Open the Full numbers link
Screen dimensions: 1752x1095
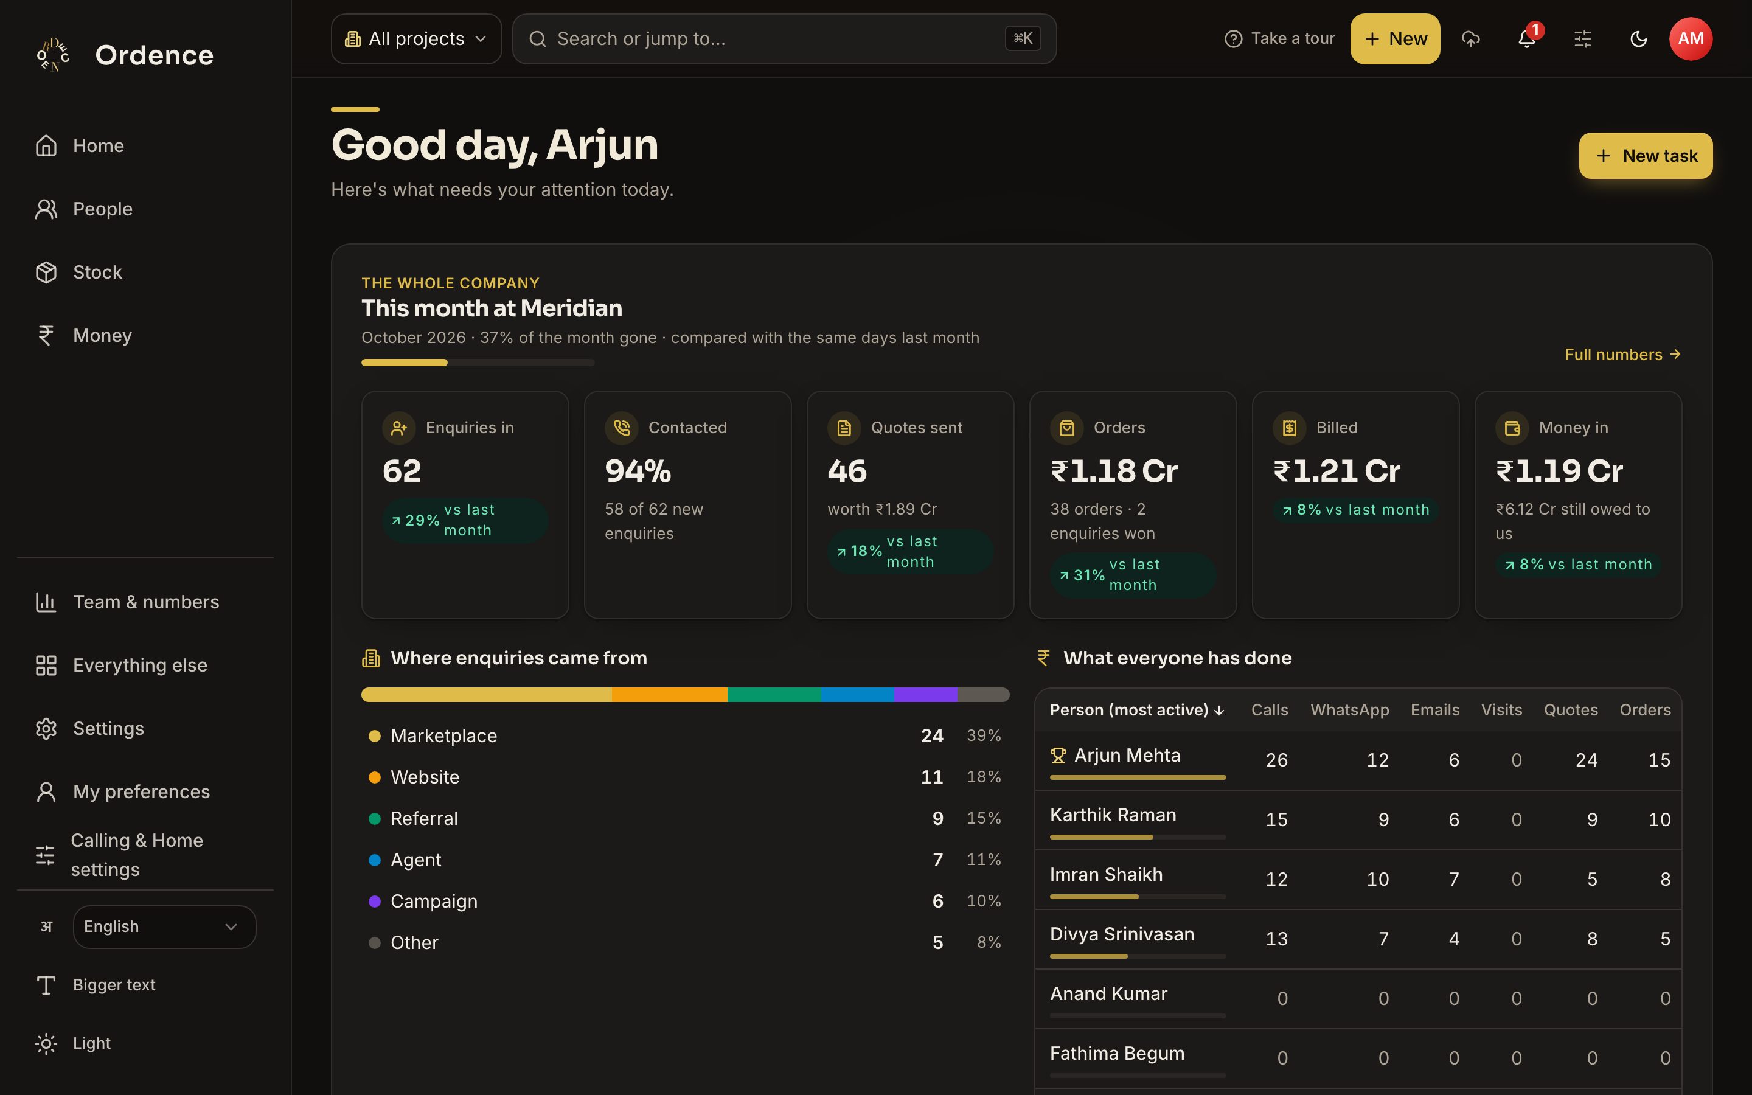(x=1622, y=354)
